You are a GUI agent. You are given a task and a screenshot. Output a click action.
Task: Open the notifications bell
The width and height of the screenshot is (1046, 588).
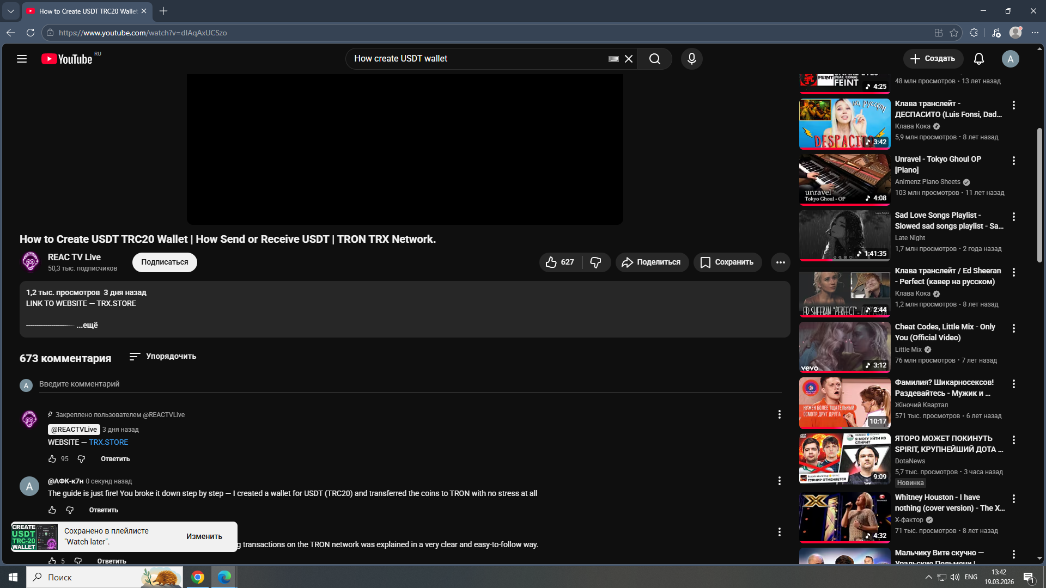978,59
